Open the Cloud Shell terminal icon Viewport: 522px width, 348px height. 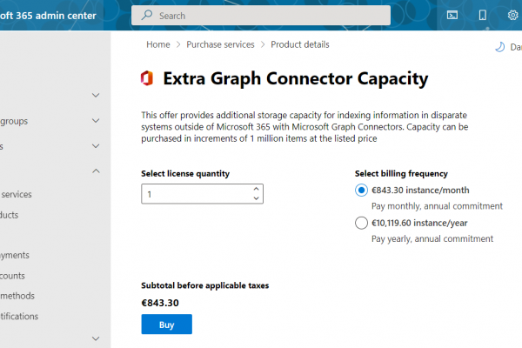click(x=452, y=15)
